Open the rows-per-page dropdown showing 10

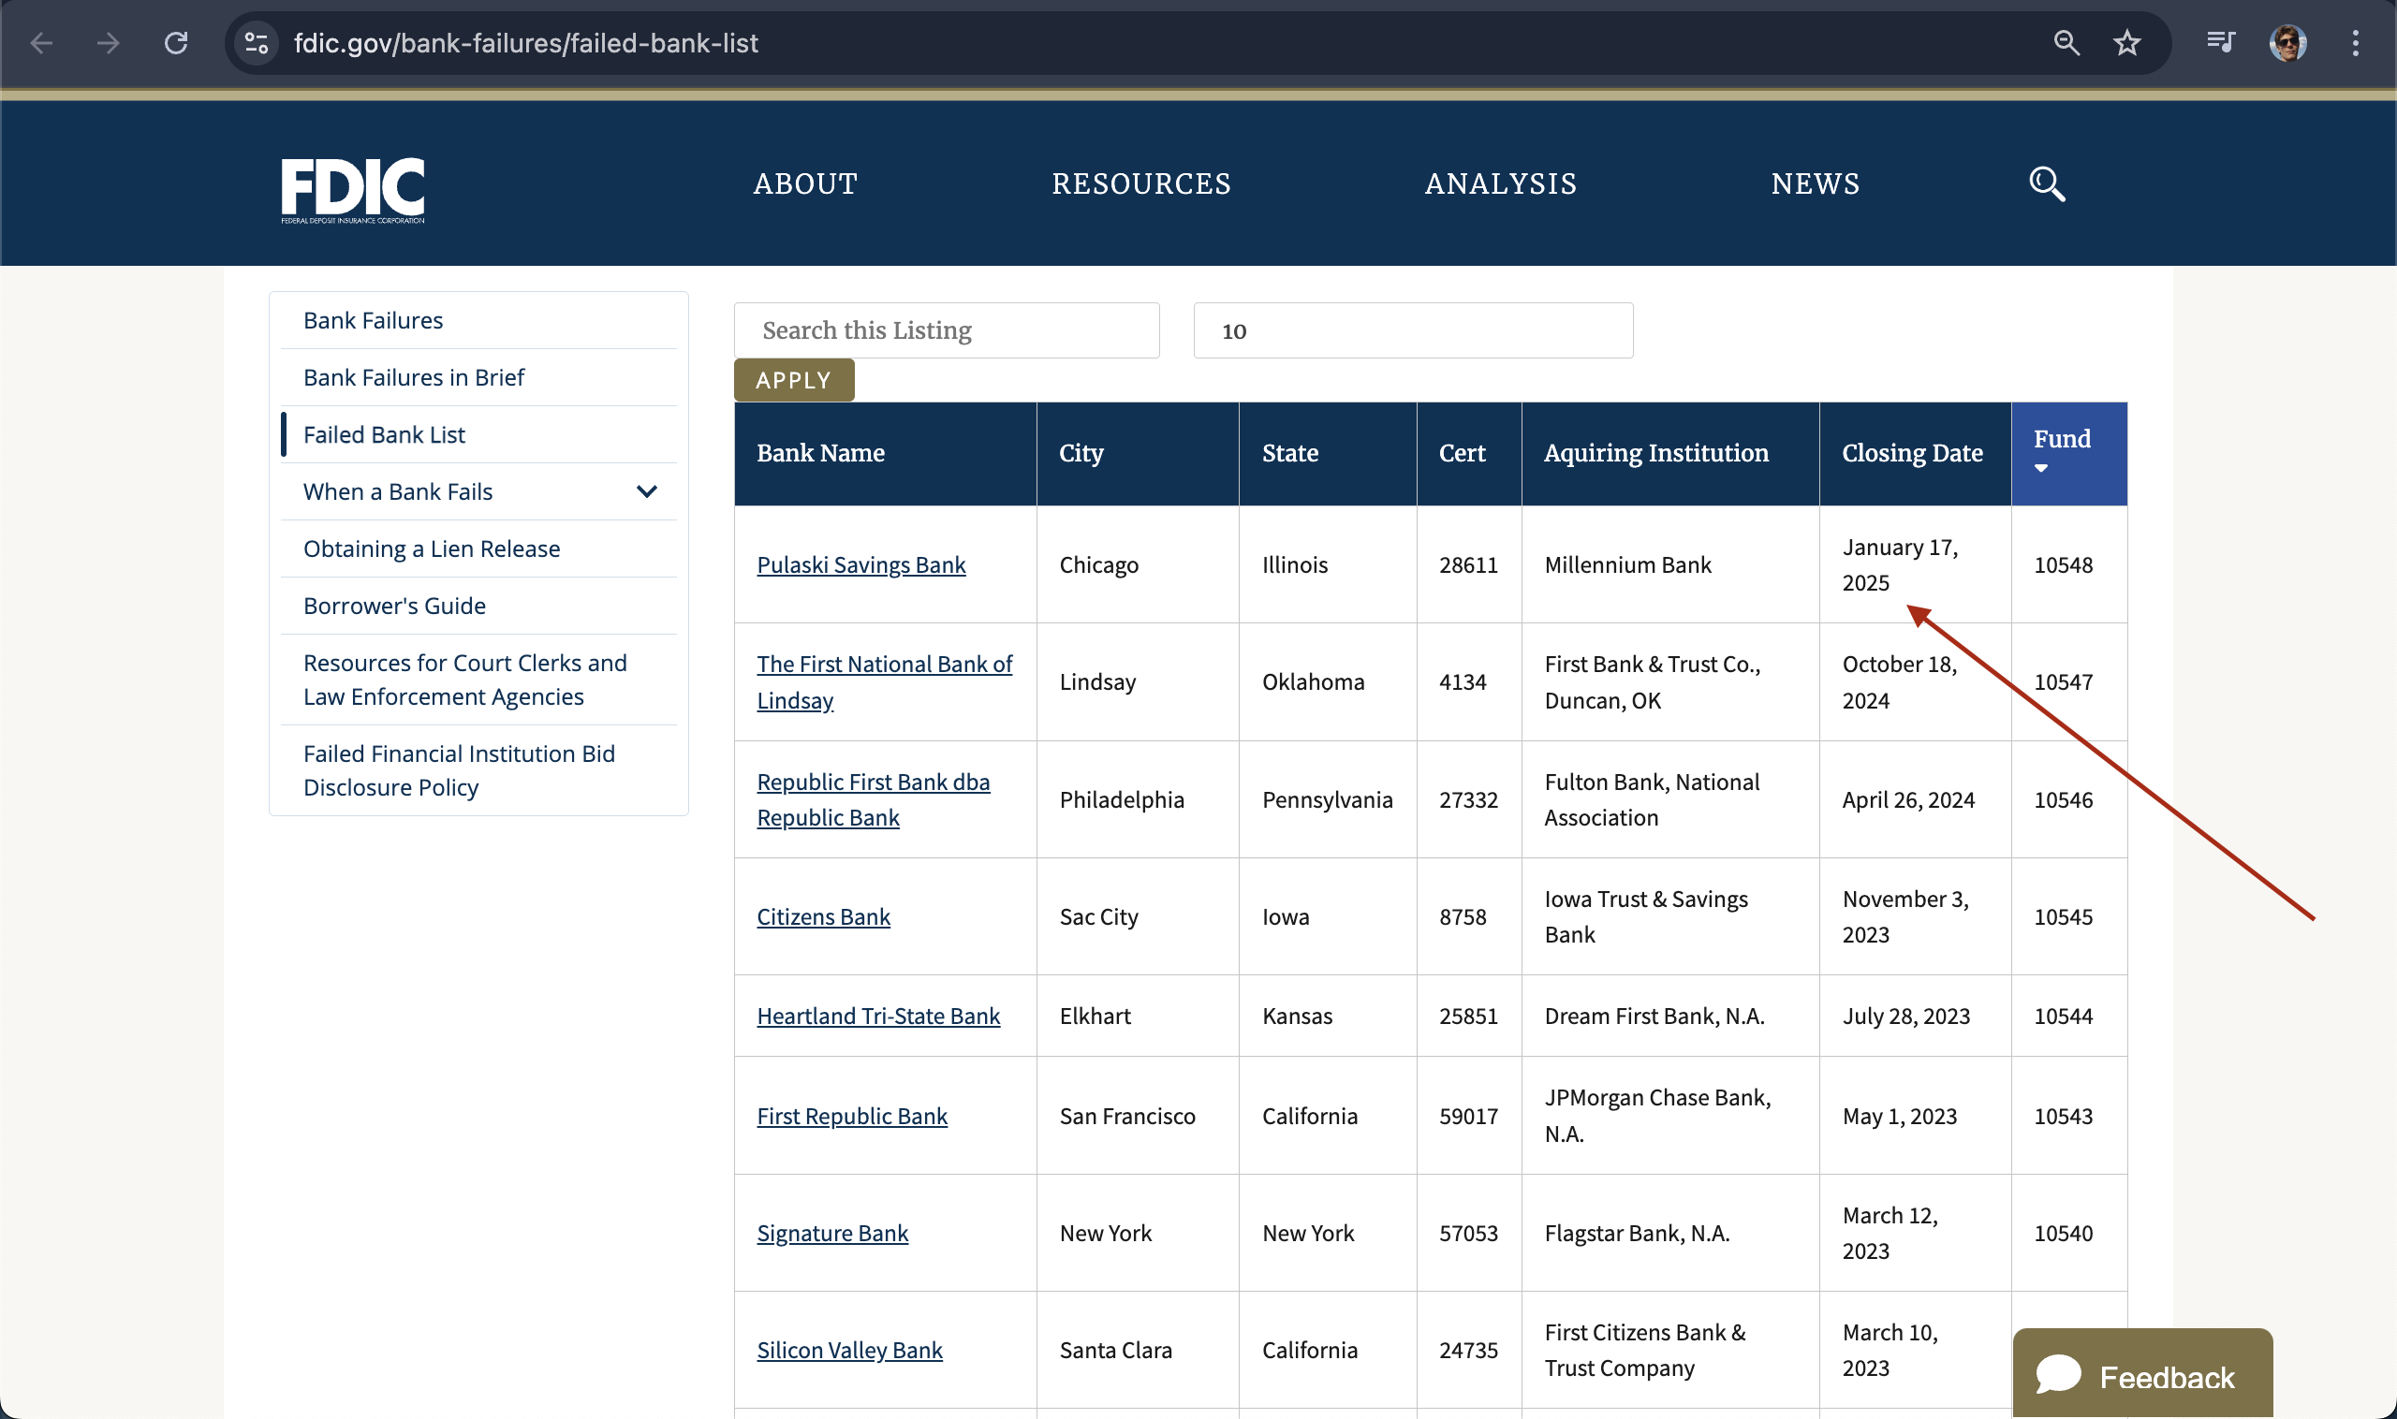[1413, 330]
